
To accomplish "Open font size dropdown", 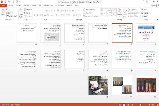I will (x=50, y=11).
